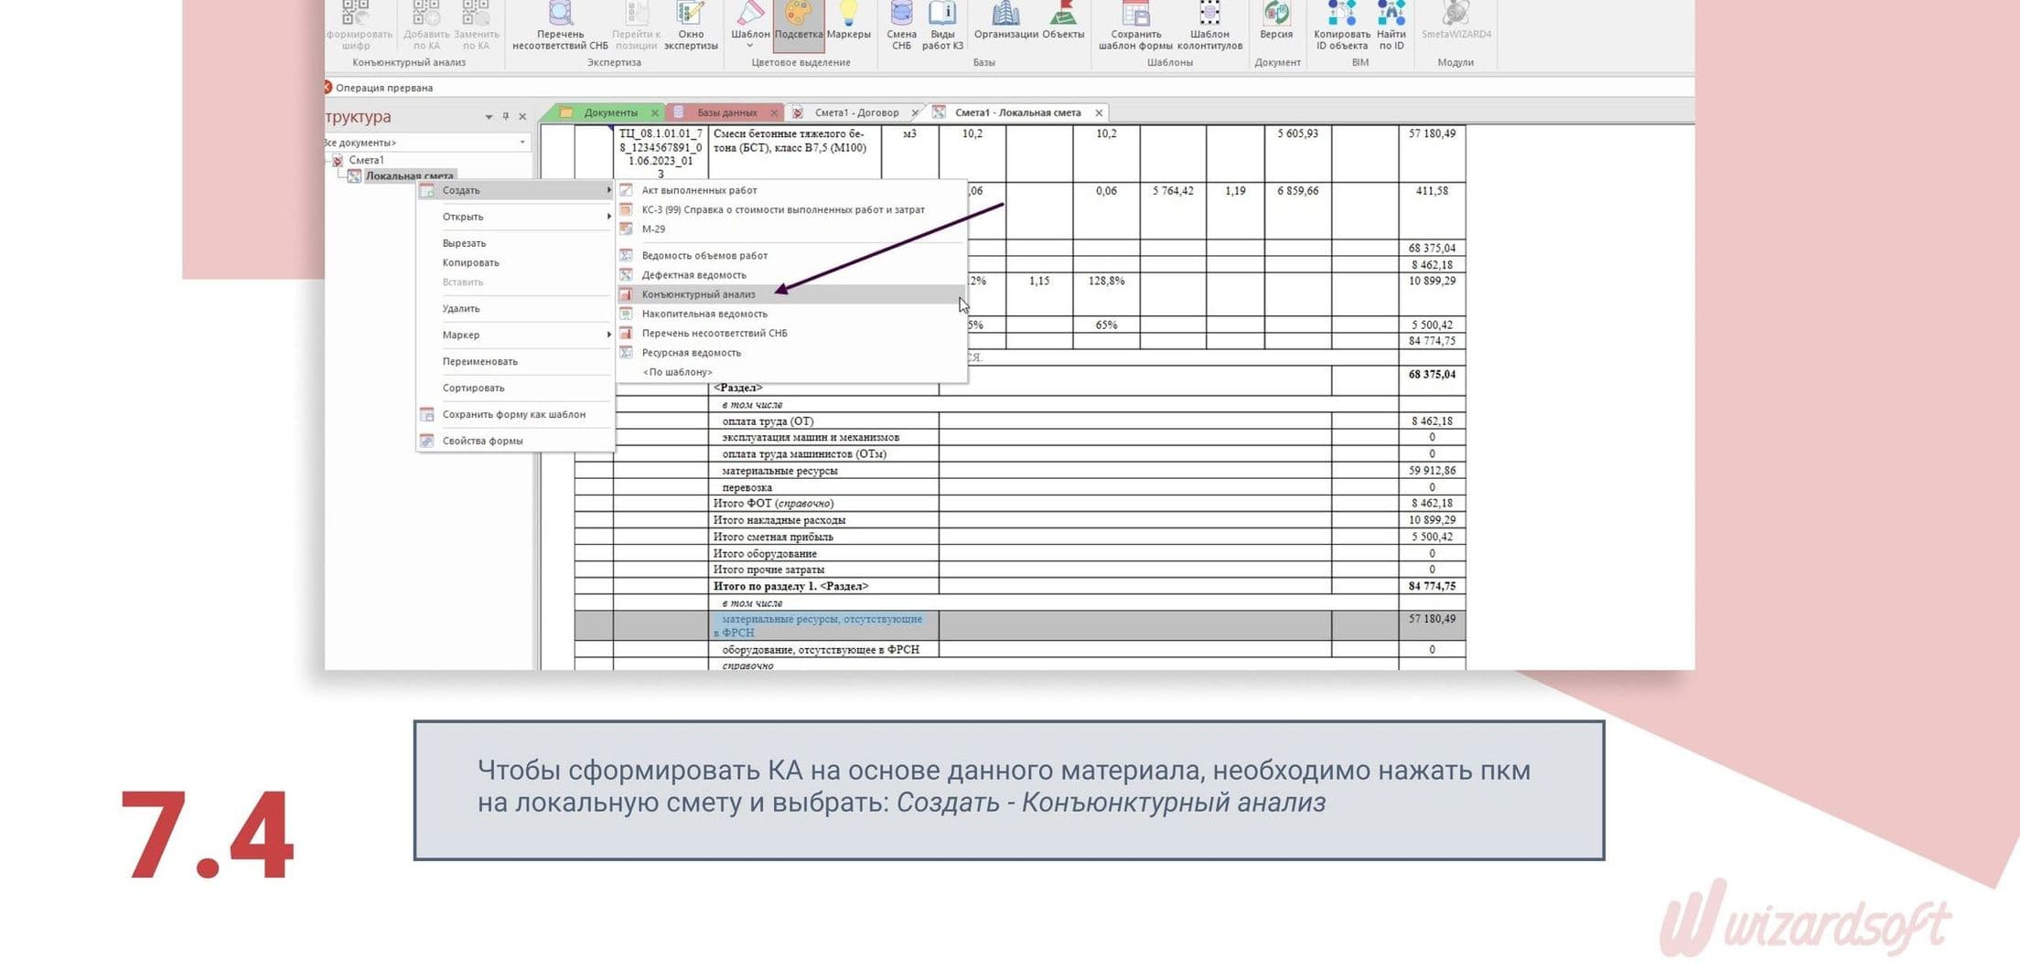Open Шаблон колонтитулов icon
The width and height of the screenshot is (2020, 969).
1209,25
